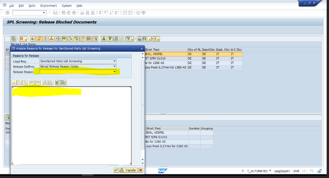Click the dialog scroll up arrow at top
Viewport: 329px width, 178px height.
pos(143,54)
